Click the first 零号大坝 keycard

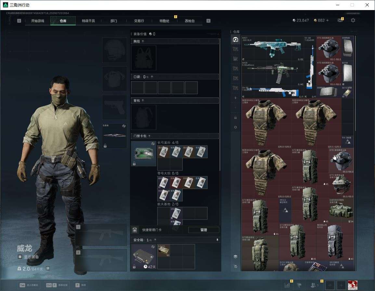[163, 183]
